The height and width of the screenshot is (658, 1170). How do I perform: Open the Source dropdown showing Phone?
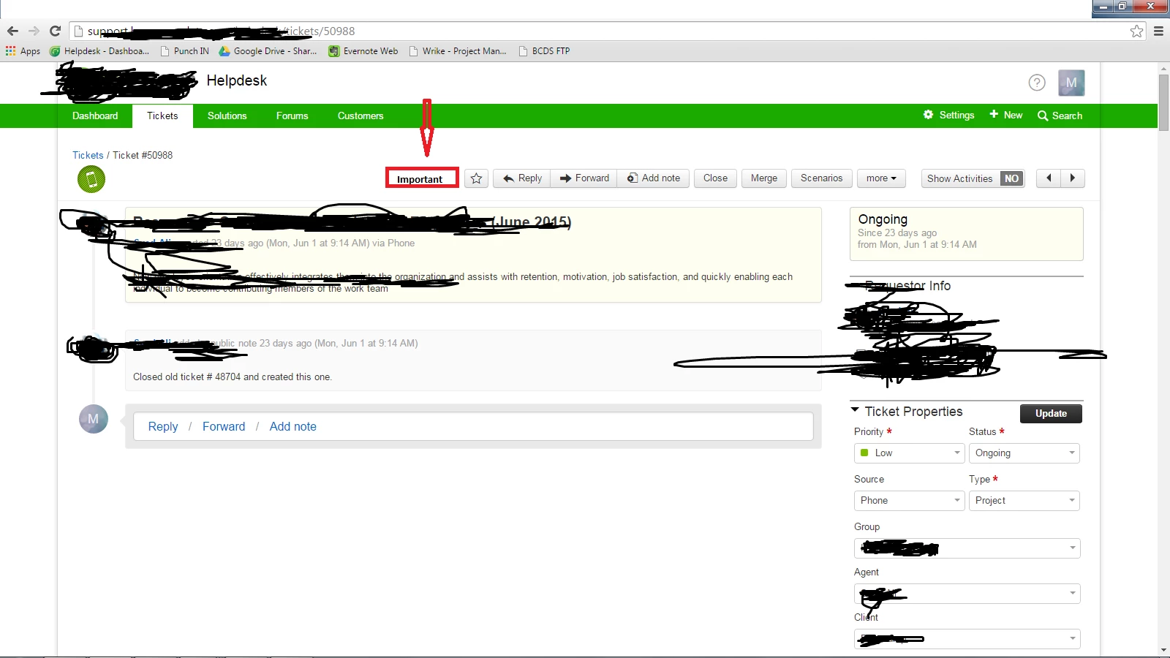pyautogui.click(x=909, y=501)
